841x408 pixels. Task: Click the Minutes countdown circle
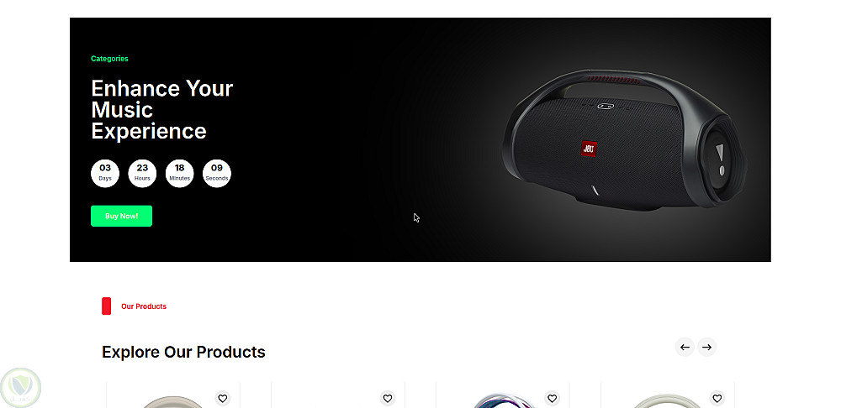180,174
